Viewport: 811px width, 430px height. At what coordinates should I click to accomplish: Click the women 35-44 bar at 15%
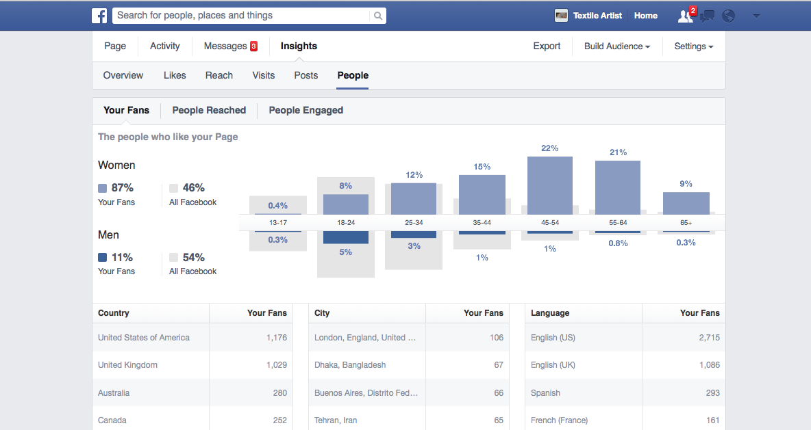tap(482, 195)
